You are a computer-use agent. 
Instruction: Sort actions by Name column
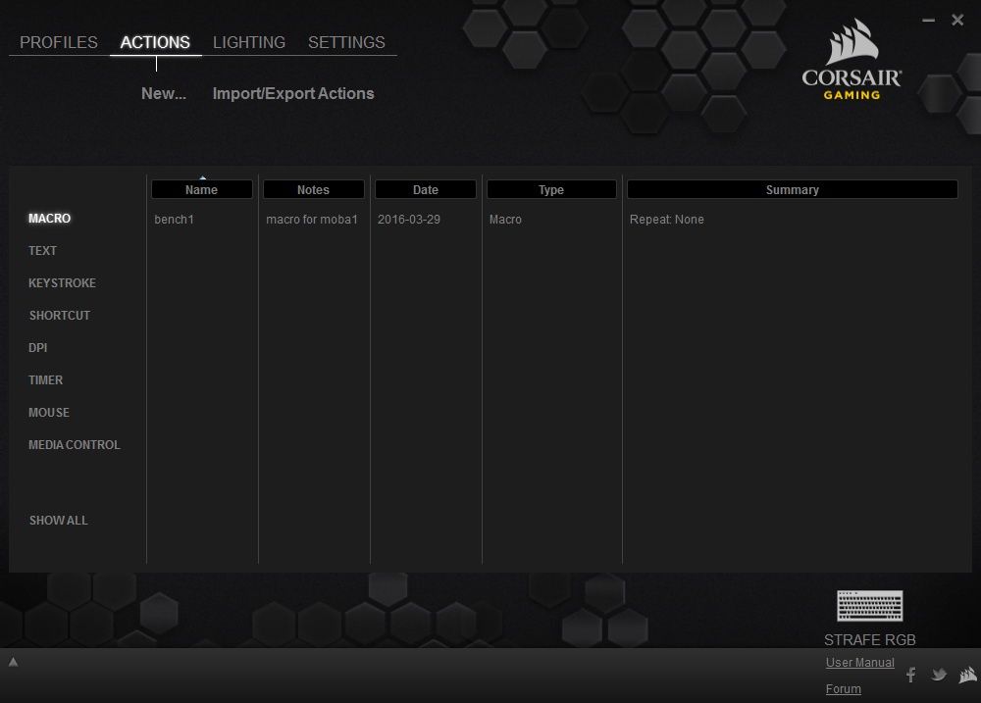[x=201, y=189]
